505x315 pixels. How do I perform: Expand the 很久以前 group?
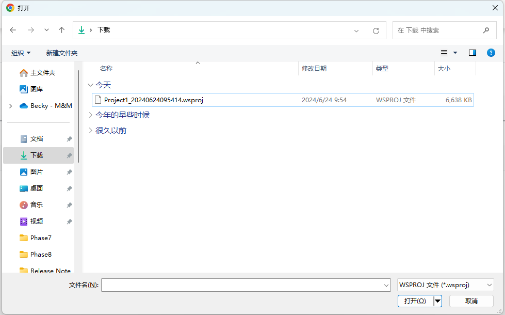91,131
